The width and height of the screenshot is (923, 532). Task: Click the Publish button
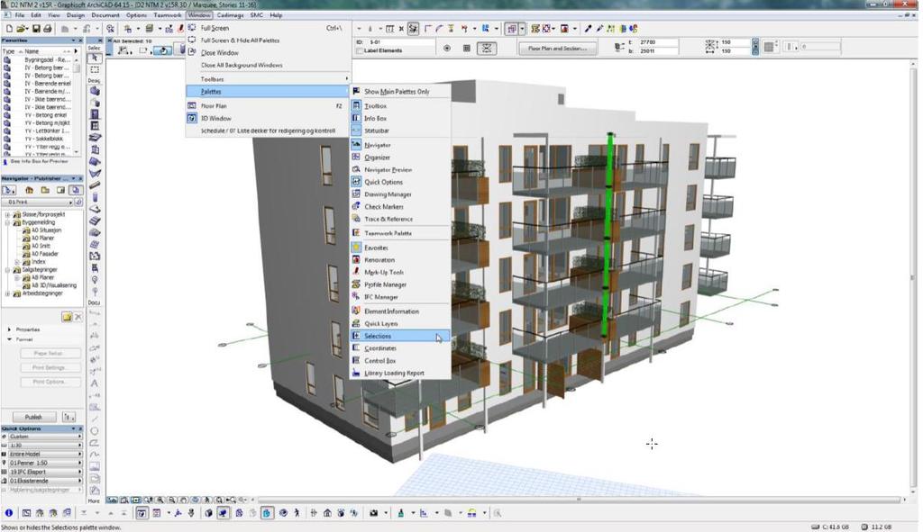pyautogui.click(x=34, y=417)
